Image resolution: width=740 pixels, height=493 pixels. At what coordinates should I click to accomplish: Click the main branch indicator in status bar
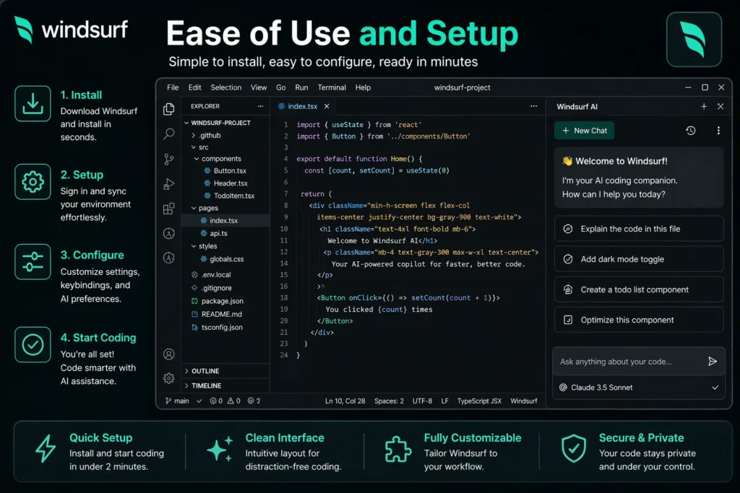click(x=177, y=401)
